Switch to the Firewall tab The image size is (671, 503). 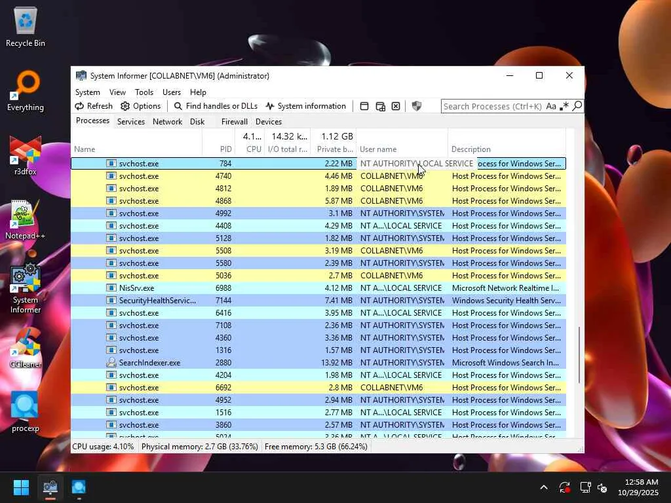pyautogui.click(x=234, y=122)
